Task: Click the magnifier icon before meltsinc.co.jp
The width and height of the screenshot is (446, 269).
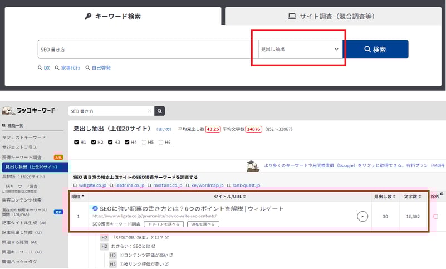Action: click(150, 185)
